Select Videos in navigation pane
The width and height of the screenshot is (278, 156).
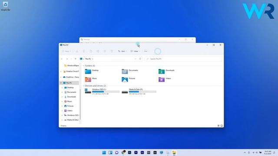(x=69, y=110)
